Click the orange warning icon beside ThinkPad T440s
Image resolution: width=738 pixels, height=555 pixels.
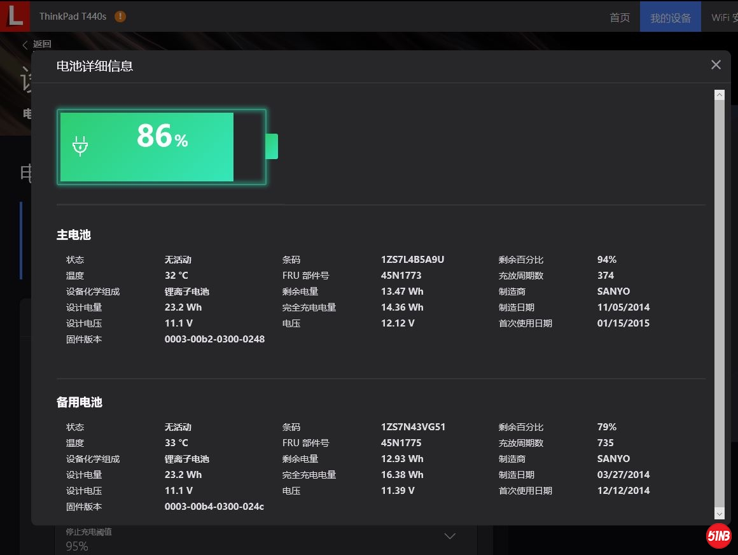click(120, 17)
